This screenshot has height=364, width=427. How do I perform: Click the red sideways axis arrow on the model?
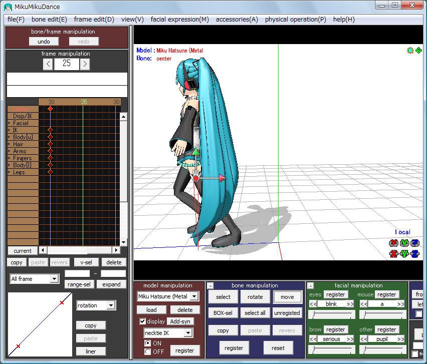click(x=223, y=178)
